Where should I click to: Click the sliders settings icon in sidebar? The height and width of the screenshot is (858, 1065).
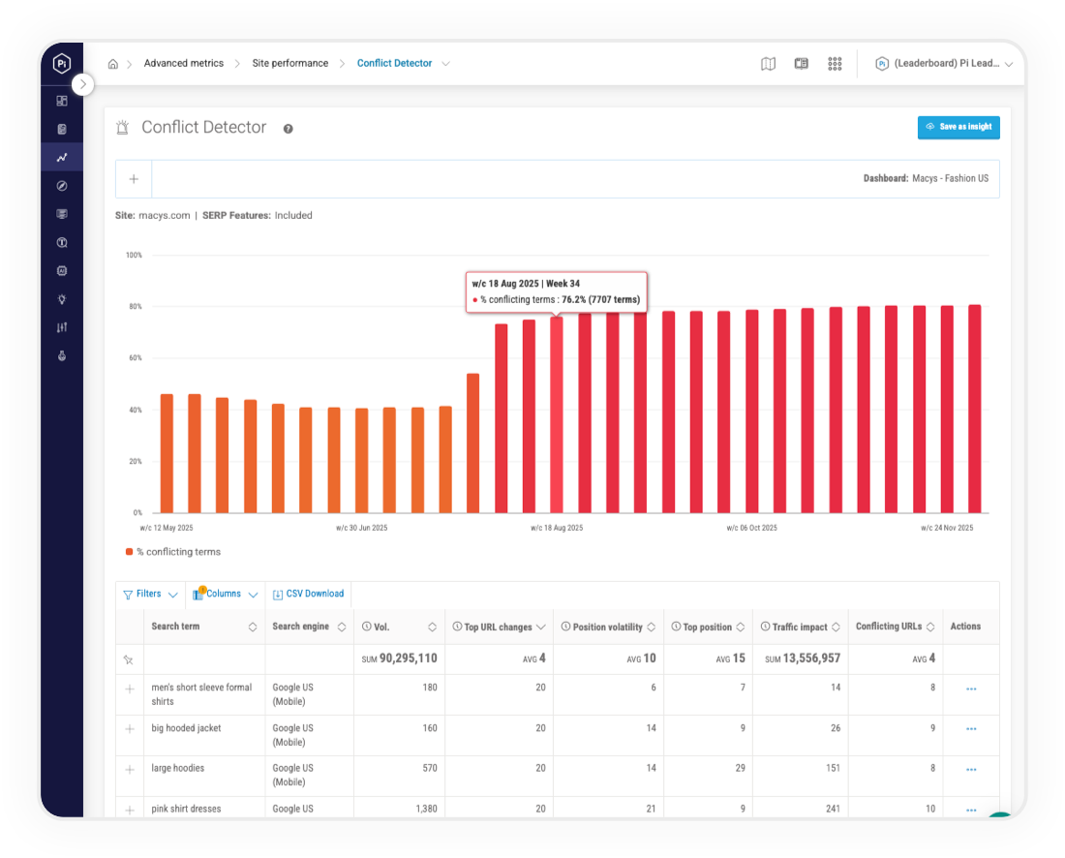tap(62, 326)
